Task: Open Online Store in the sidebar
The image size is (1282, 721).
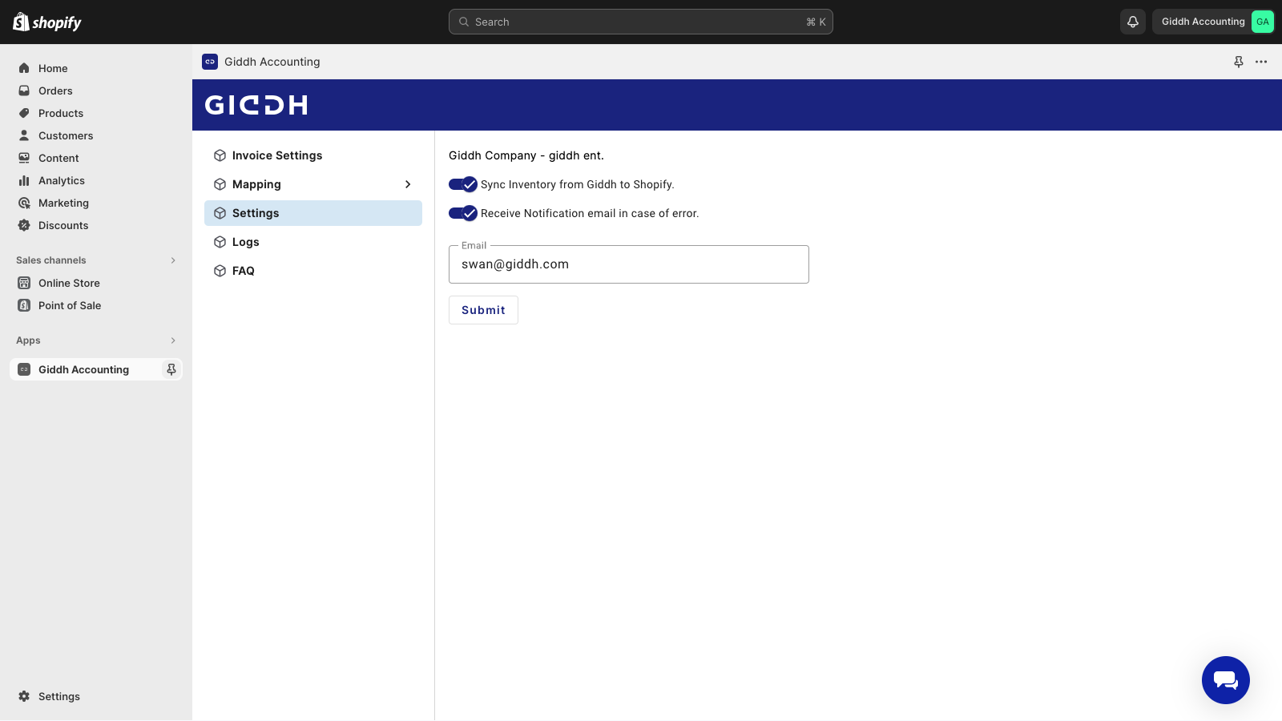Action: coord(96,283)
